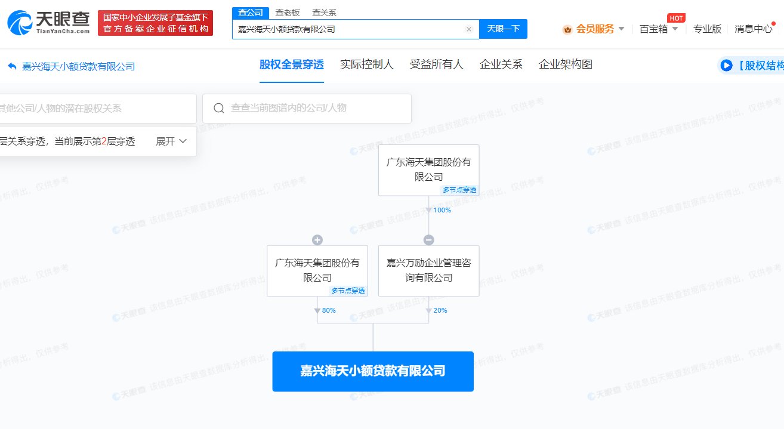This screenshot has height=429, width=784.
Task: Open the 嘉兴海天小额贷款有限公司 breadcrumb link
Action: [x=79, y=66]
